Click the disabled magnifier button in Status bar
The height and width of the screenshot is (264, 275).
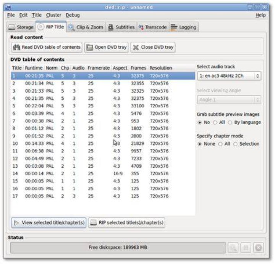233,248
